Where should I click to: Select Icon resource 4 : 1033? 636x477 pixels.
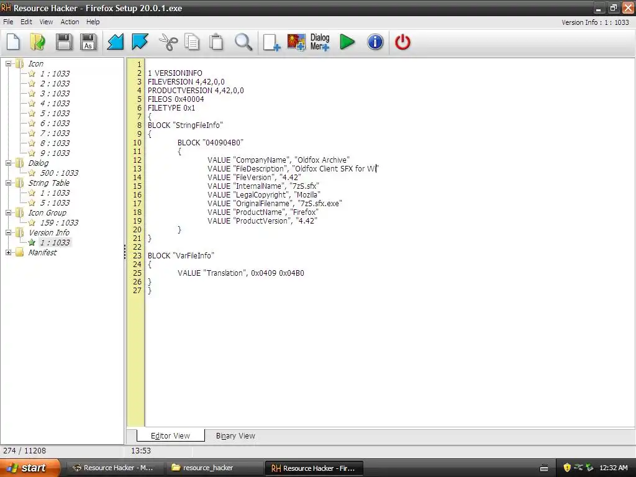click(55, 104)
